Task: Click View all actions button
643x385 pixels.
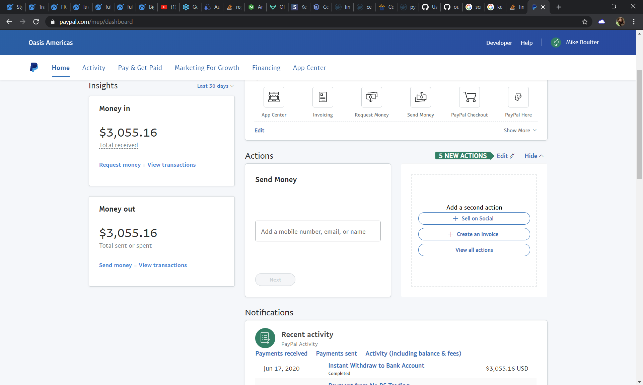Action: pyautogui.click(x=474, y=250)
